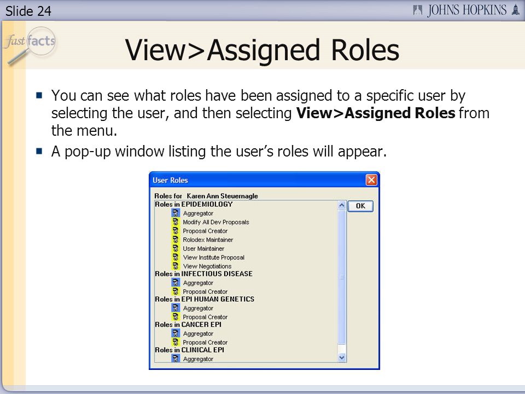Select the Roles in EPIDEMIOLOGY header
The width and height of the screenshot is (525, 394).
tap(194, 204)
